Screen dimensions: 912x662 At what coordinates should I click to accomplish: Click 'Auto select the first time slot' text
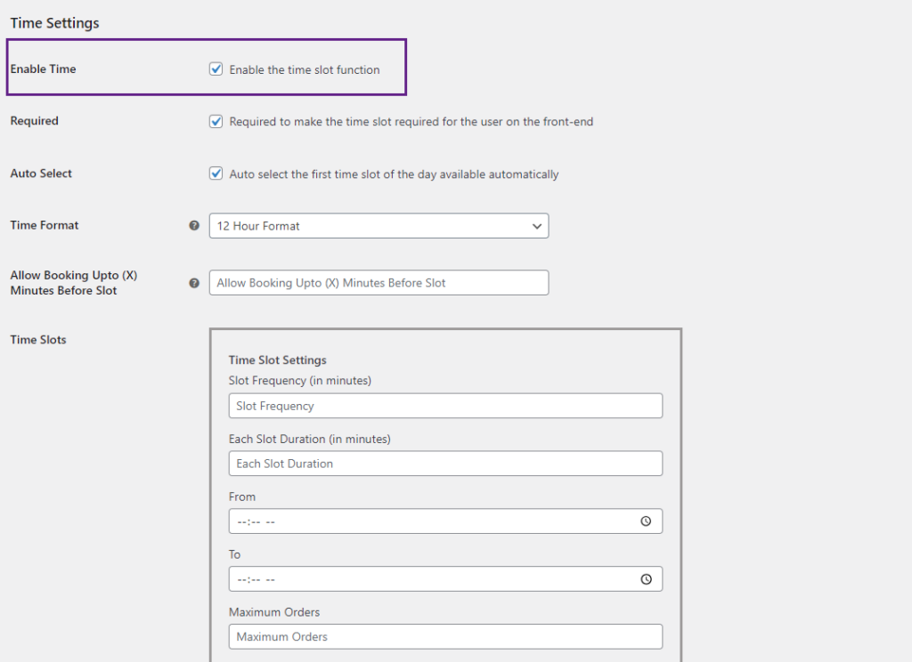(394, 174)
